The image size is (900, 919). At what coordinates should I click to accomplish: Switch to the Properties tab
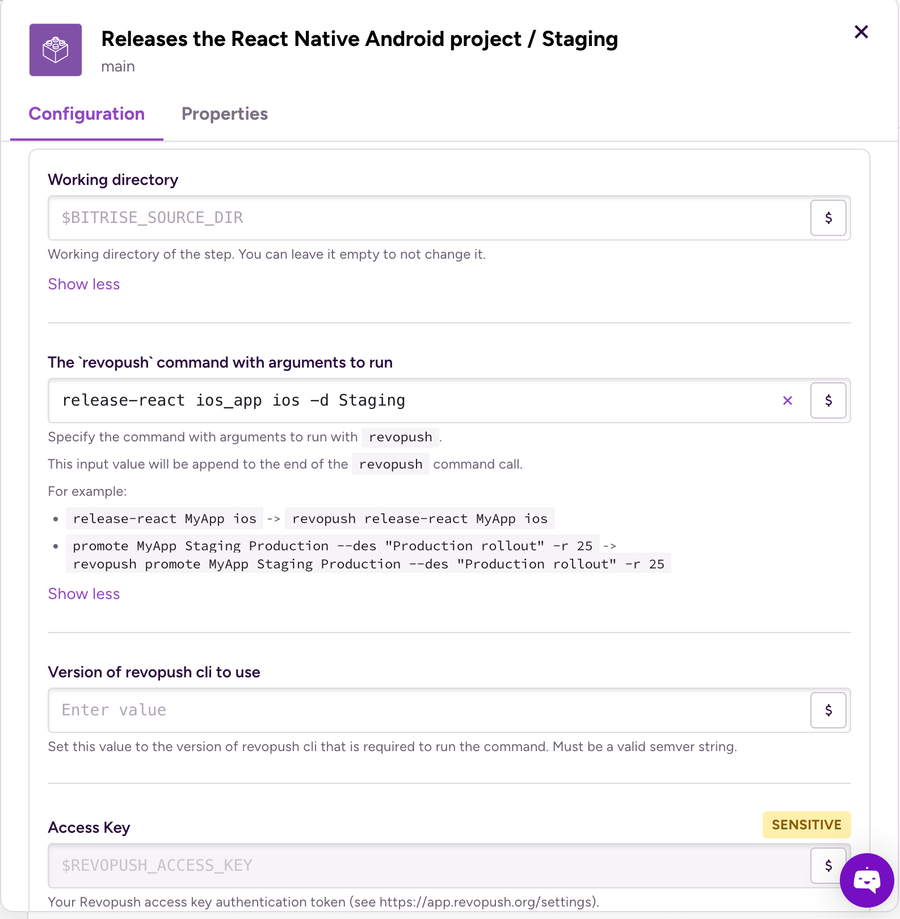[x=224, y=114]
